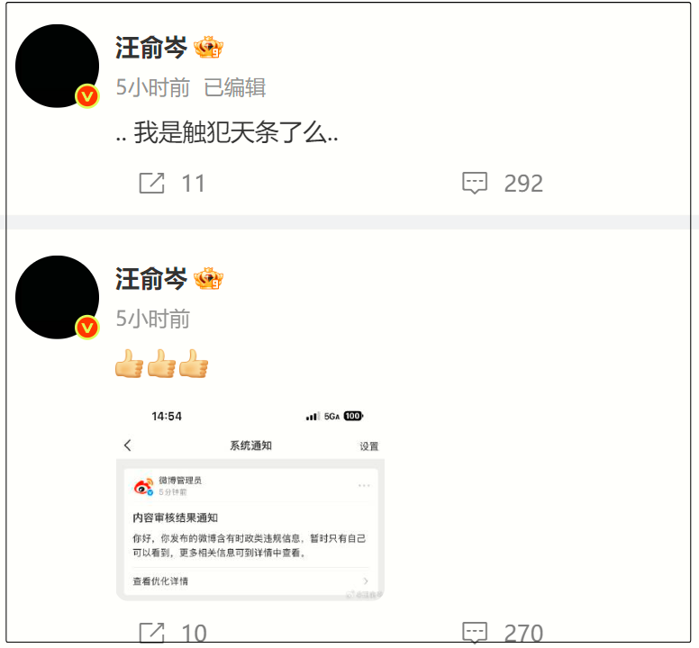The image size is (699, 648).
Task: Open the 汪俞岑 username link on the second post
Action: (151, 279)
